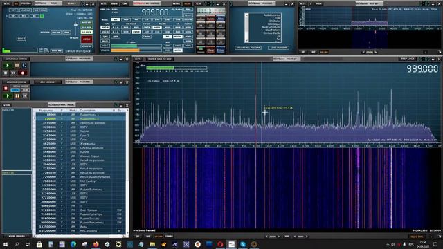Viewport: 443px width, 249px height.
Task: Select memory row with frequency 78000
Action: (80, 115)
